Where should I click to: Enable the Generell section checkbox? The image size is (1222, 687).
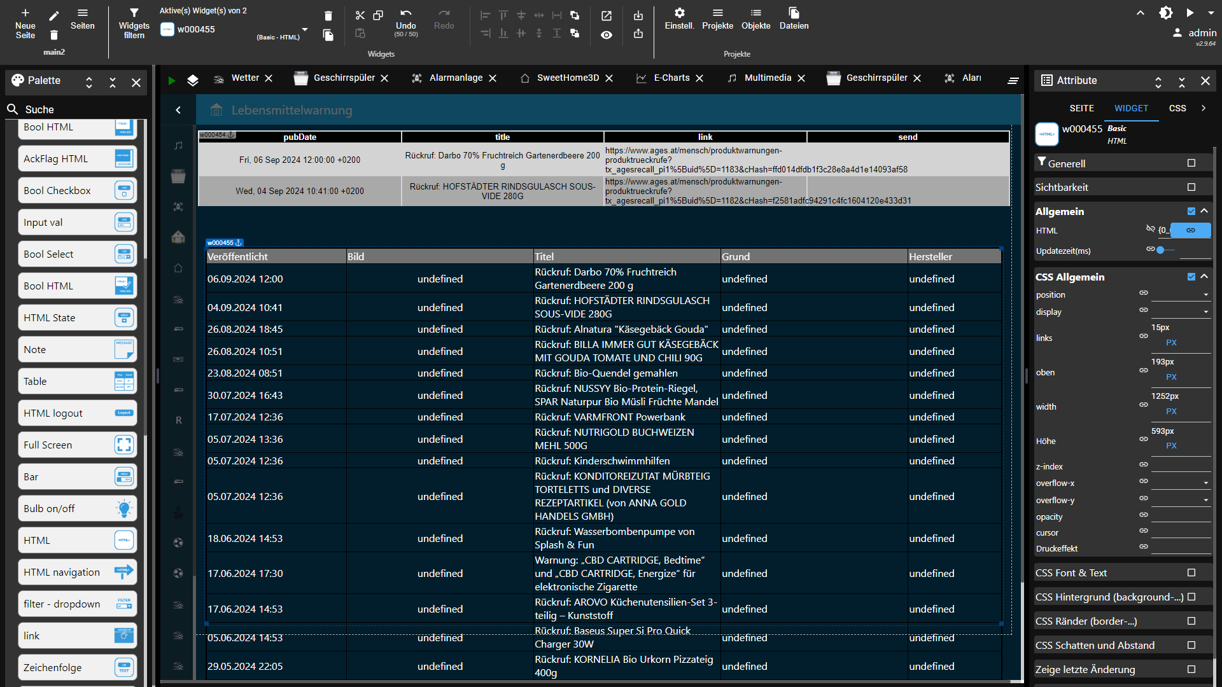click(1191, 163)
